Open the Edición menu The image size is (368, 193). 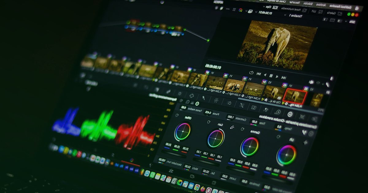click(x=308, y=4)
